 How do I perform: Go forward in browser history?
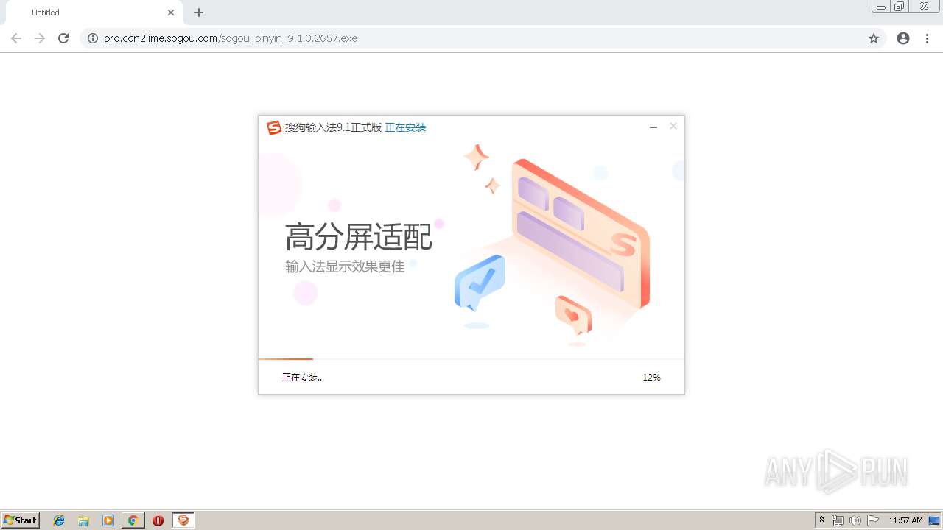point(40,38)
